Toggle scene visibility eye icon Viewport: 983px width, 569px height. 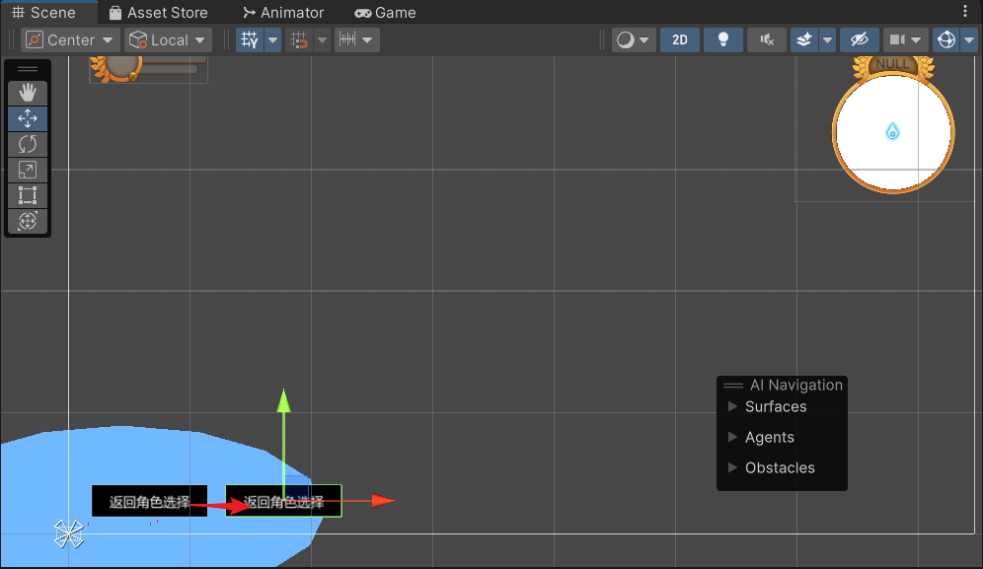click(x=859, y=40)
